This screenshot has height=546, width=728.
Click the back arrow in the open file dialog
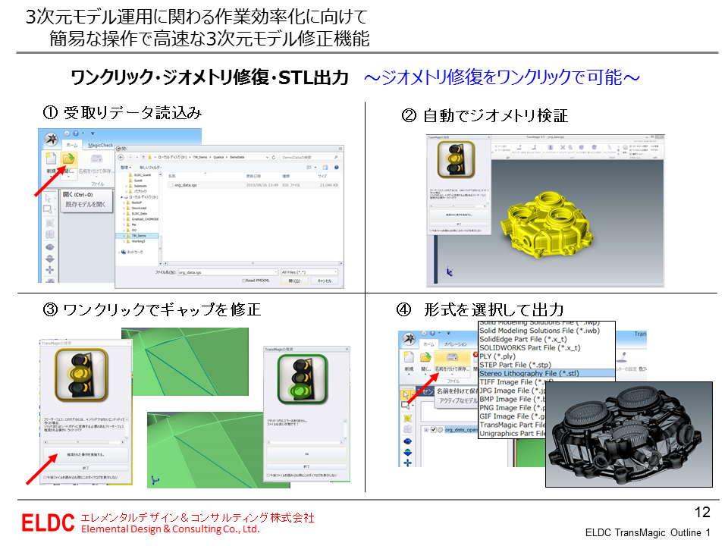[x=121, y=158]
